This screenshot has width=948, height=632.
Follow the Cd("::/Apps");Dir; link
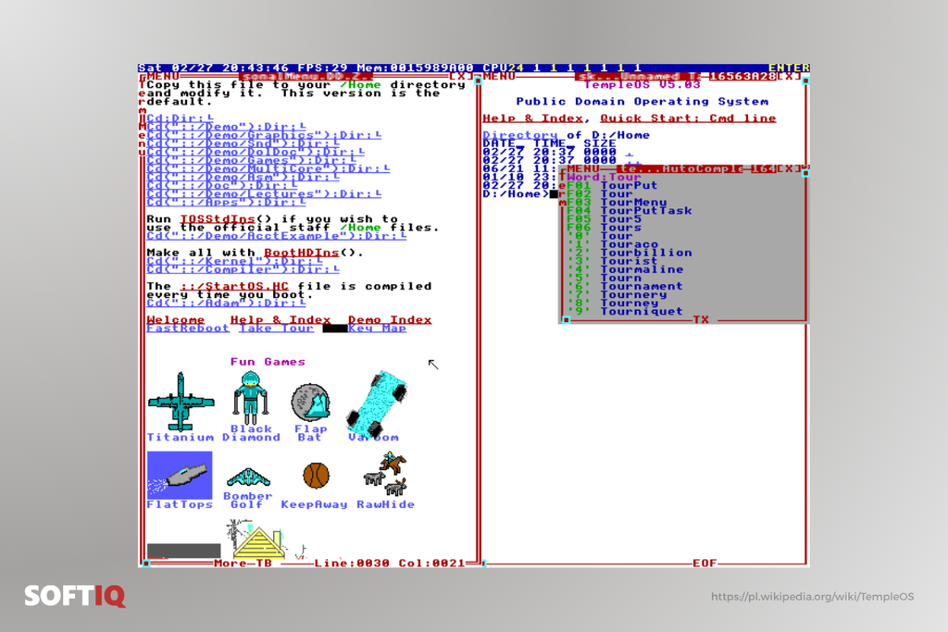(226, 203)
